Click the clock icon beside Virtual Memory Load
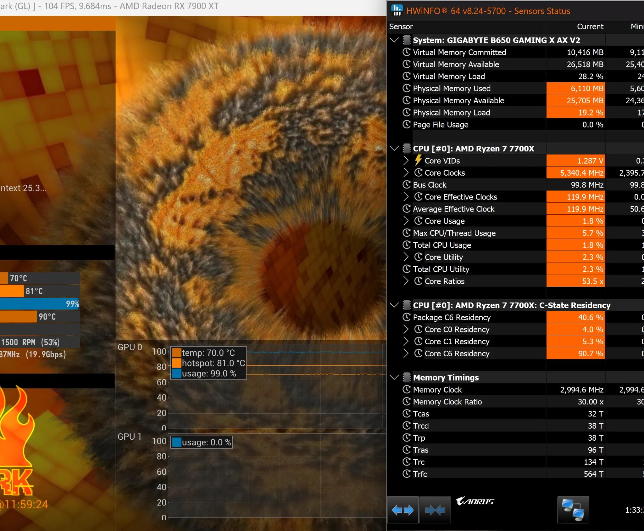The height and width of the screenshot is (531, 644). pyautogui.click(x=407, y=76)
